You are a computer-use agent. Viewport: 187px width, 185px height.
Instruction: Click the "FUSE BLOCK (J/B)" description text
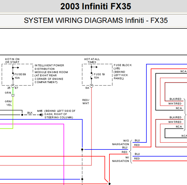(123, 72)
